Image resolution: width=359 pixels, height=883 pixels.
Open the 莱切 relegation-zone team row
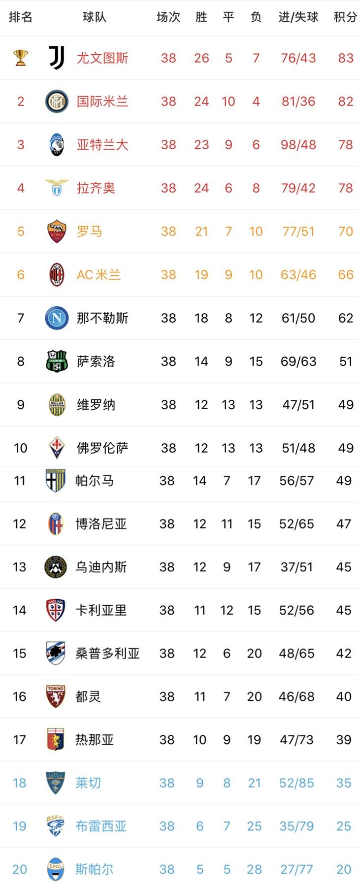[x=179, y=783]
